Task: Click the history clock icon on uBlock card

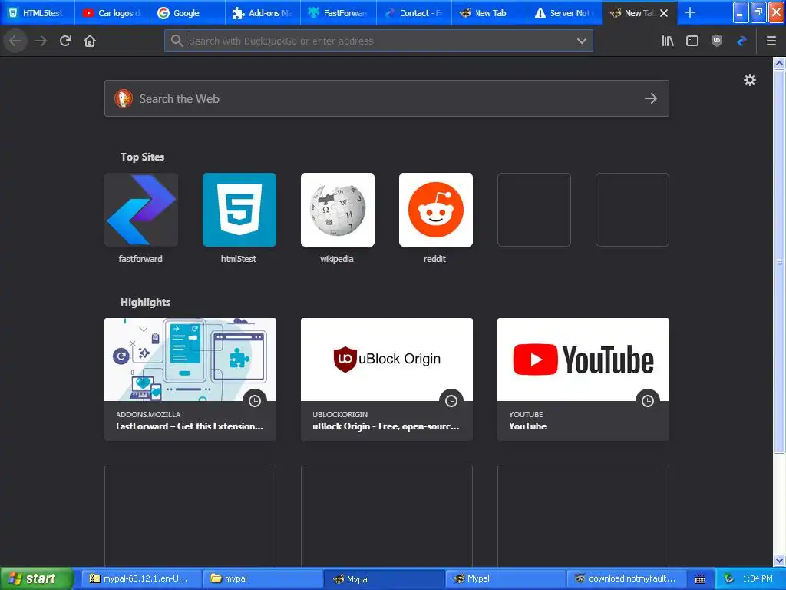Action: click(x=451, y=400)
